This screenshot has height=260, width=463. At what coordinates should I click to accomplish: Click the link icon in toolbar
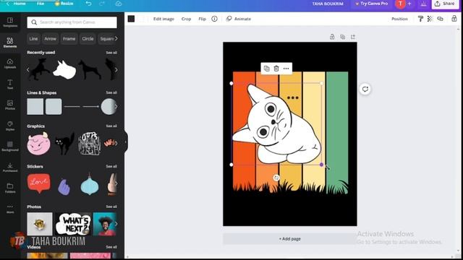pos(441,19)
